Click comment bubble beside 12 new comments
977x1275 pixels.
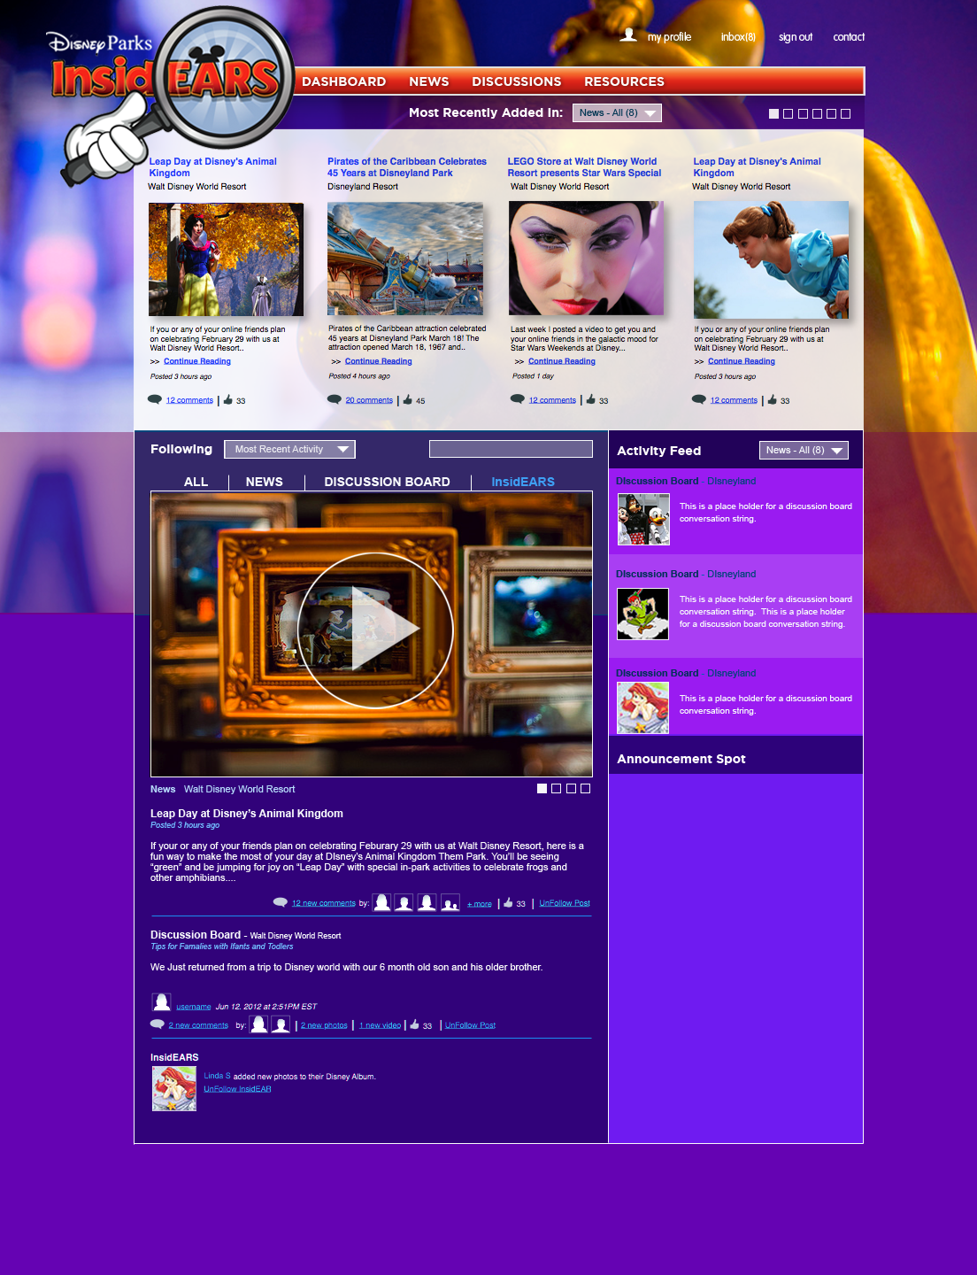tap(281, 902)
